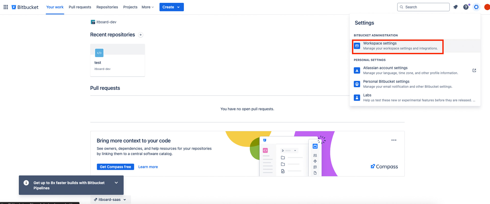
Task: Add a repository with the plus icon
Action: [141, 35]
